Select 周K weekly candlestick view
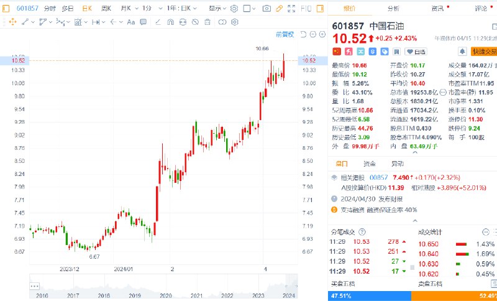The height and width of the screenshot is (301, 497). pos(106,9)
